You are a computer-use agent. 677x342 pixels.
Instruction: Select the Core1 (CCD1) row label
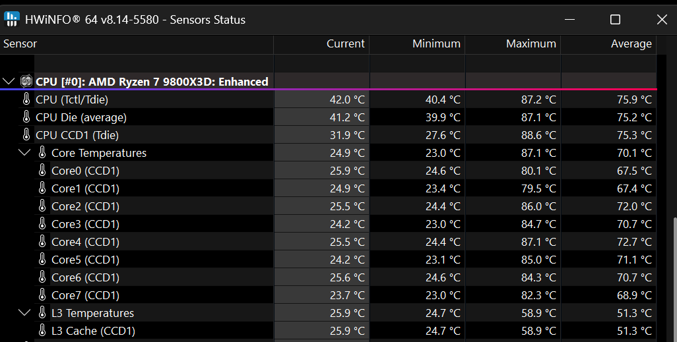86,188
